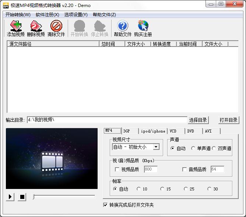Viewport: 246px width, 217px height.
Task: Click the video quality 800 field
Action: click(x=151, y=169)
